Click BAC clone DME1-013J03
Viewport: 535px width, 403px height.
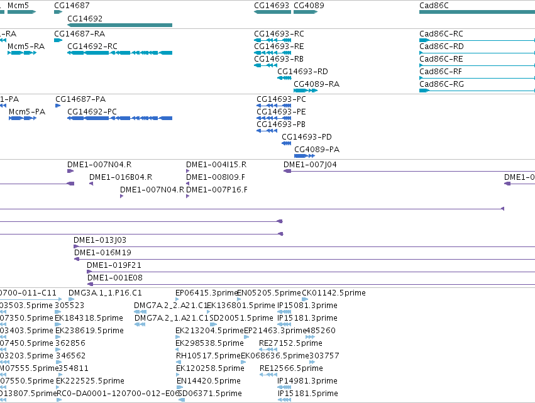click(x=304, y=246)
